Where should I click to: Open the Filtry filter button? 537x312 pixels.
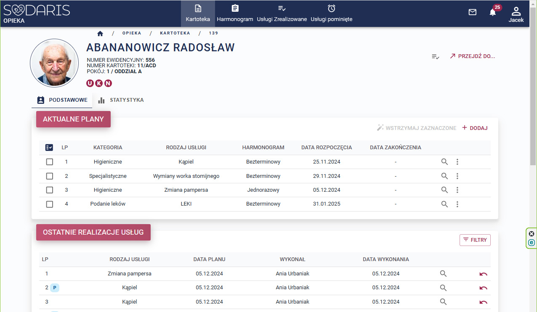(475, 240)
